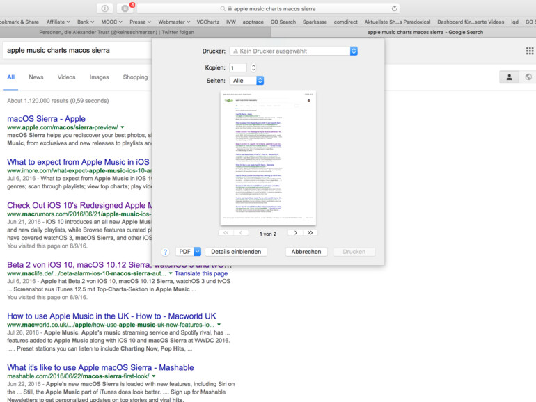The height and width of the screenshot is (402, 536).
Task: Go to previous page in print preview
Action: click(241, 233)
